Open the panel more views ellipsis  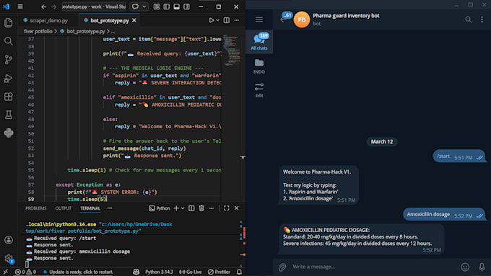[110, 208]
